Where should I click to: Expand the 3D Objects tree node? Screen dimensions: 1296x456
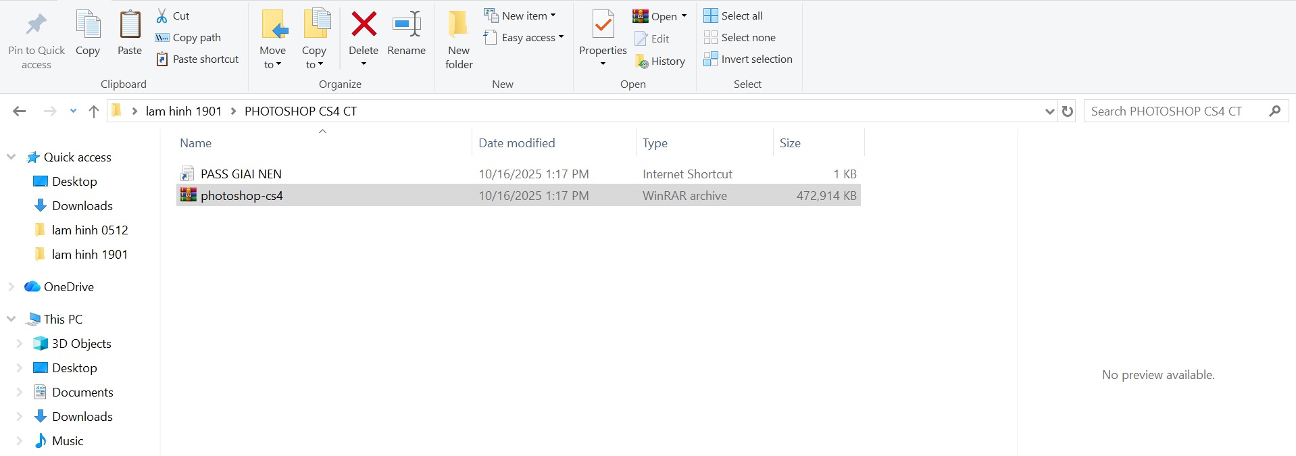point(19,343)
